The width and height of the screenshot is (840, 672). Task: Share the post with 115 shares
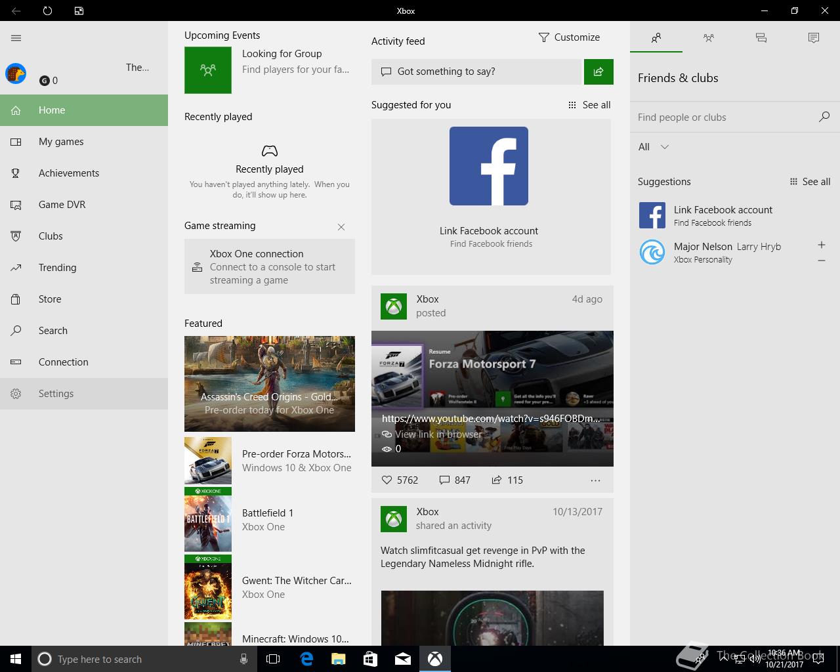click(x=507, y=480)
